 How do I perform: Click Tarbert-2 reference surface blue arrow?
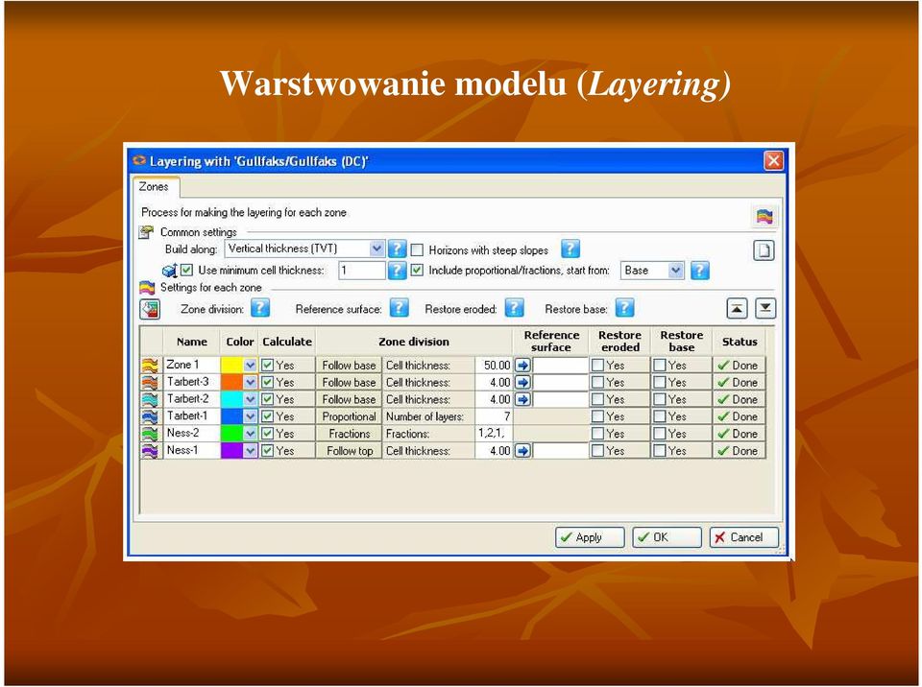click(x=522, y=399)
